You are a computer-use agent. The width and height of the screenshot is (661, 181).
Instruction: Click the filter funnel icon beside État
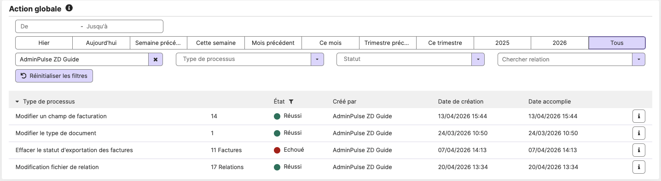pyautogui.click(x=291, y=102)
